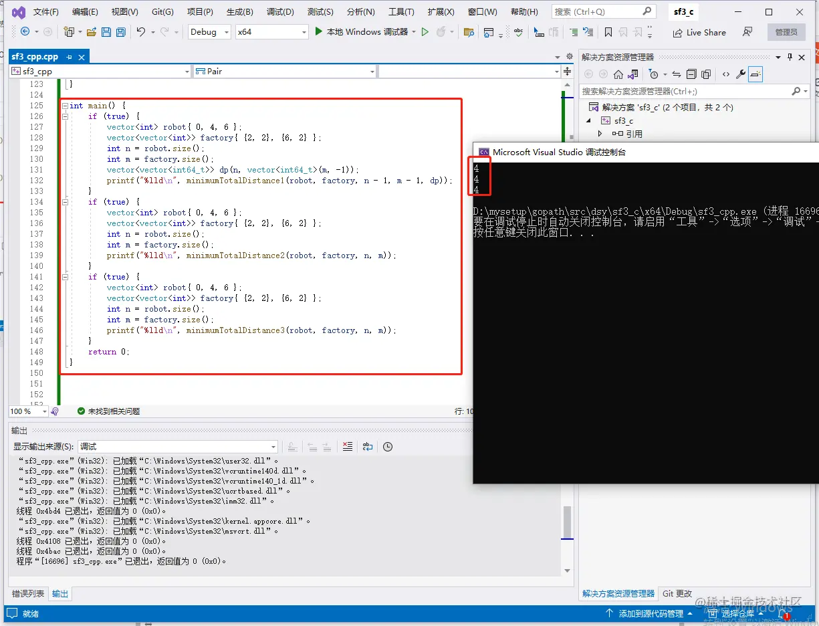
Task: Switch to the 输出 tab
Action: pyautogui.click(x=60, y=593)
